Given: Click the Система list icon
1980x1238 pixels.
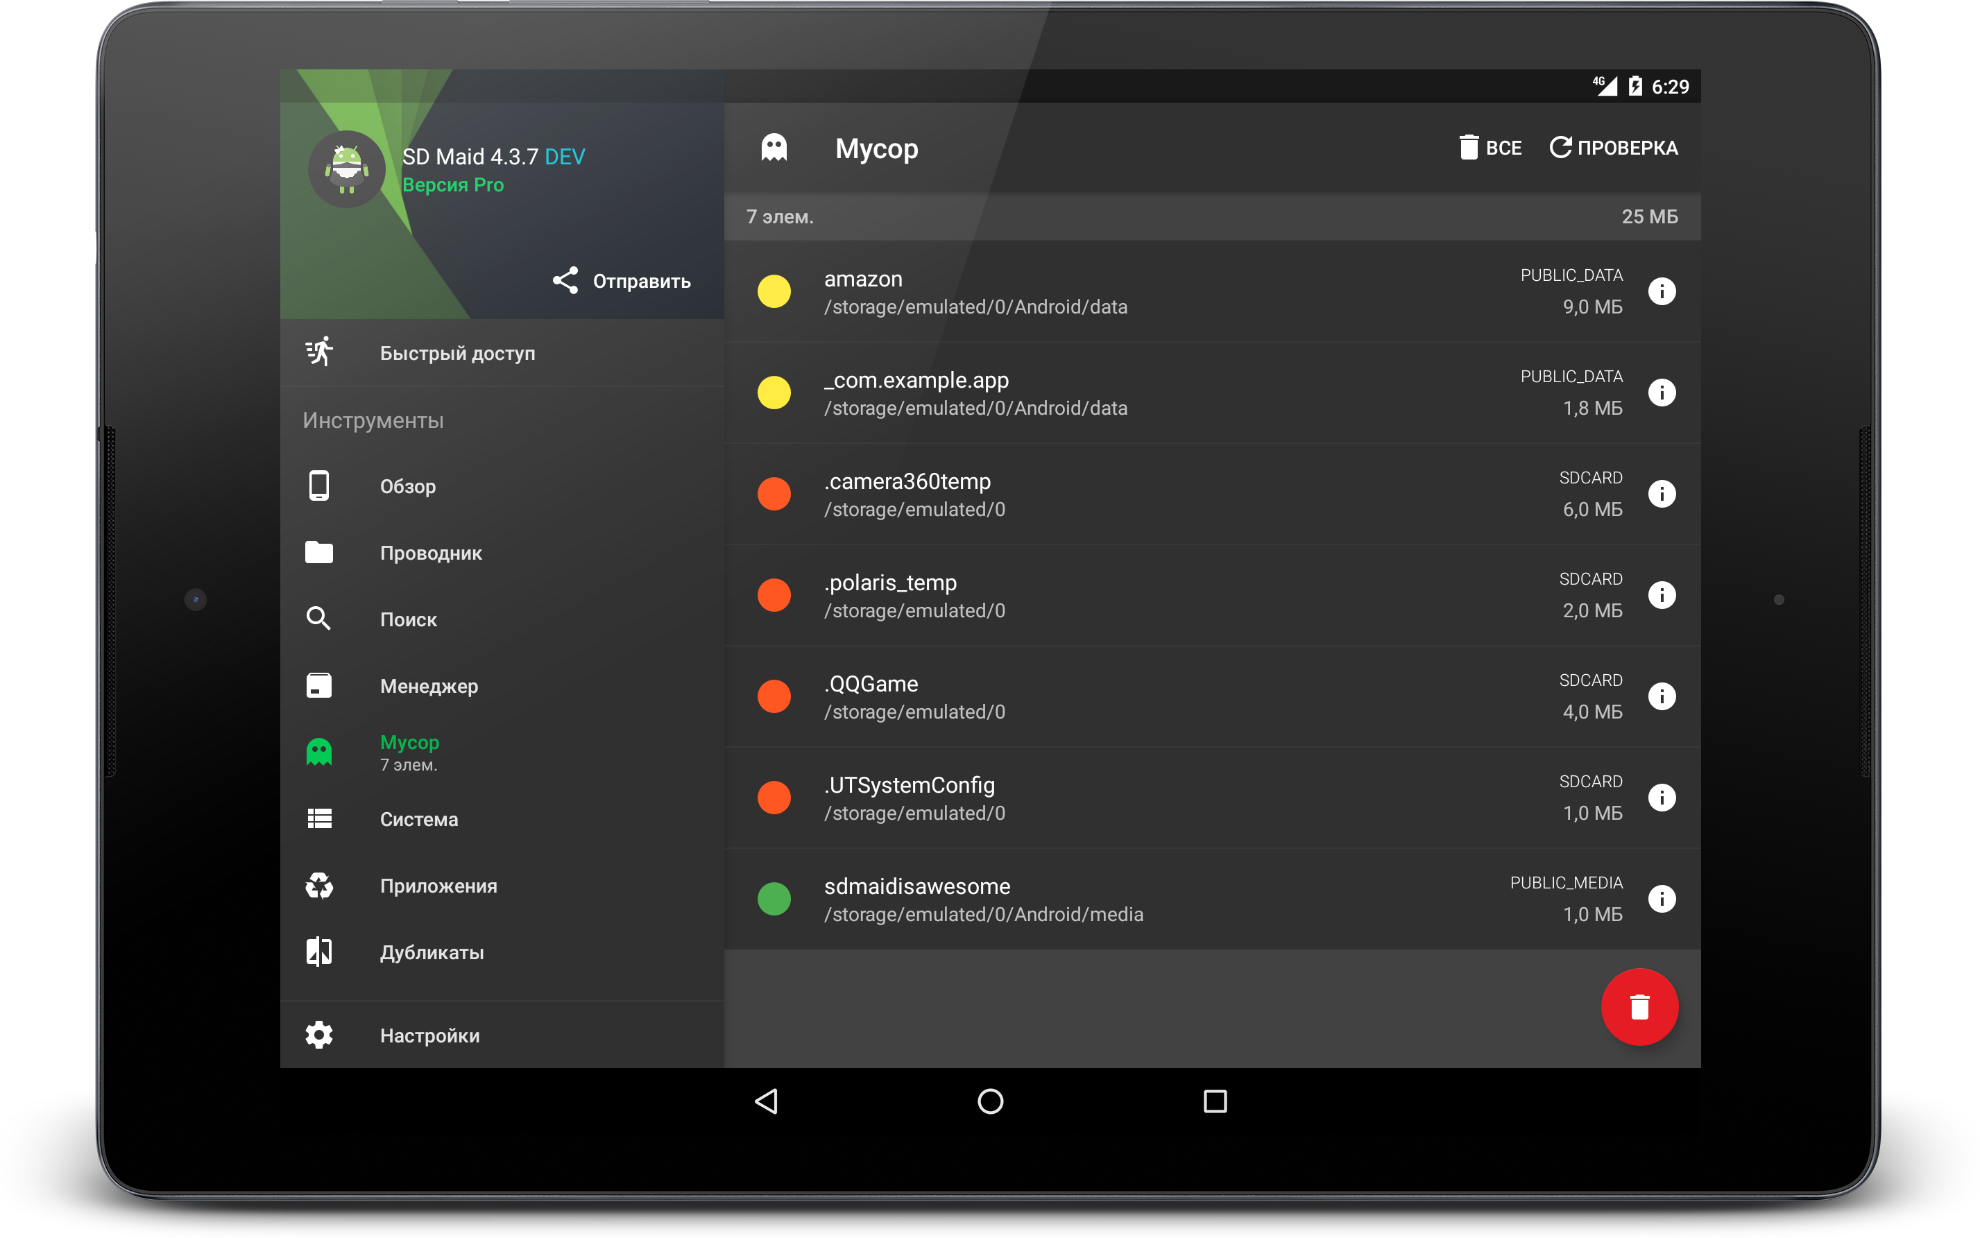Looking at the screenshot, I should (319, 819).
